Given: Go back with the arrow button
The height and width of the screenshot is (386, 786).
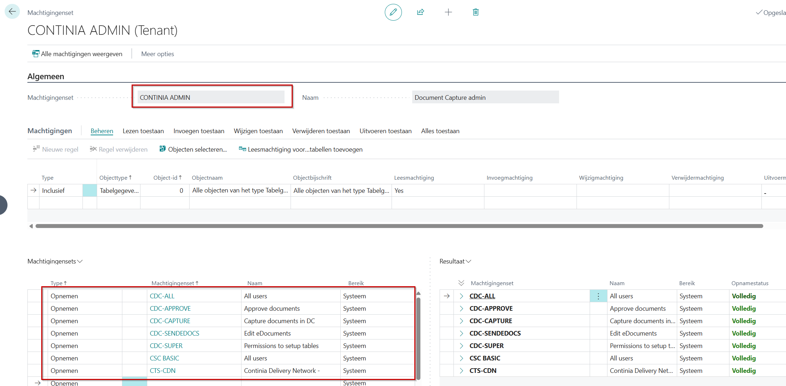Looking at the screenshot, I should click(12, 12).
